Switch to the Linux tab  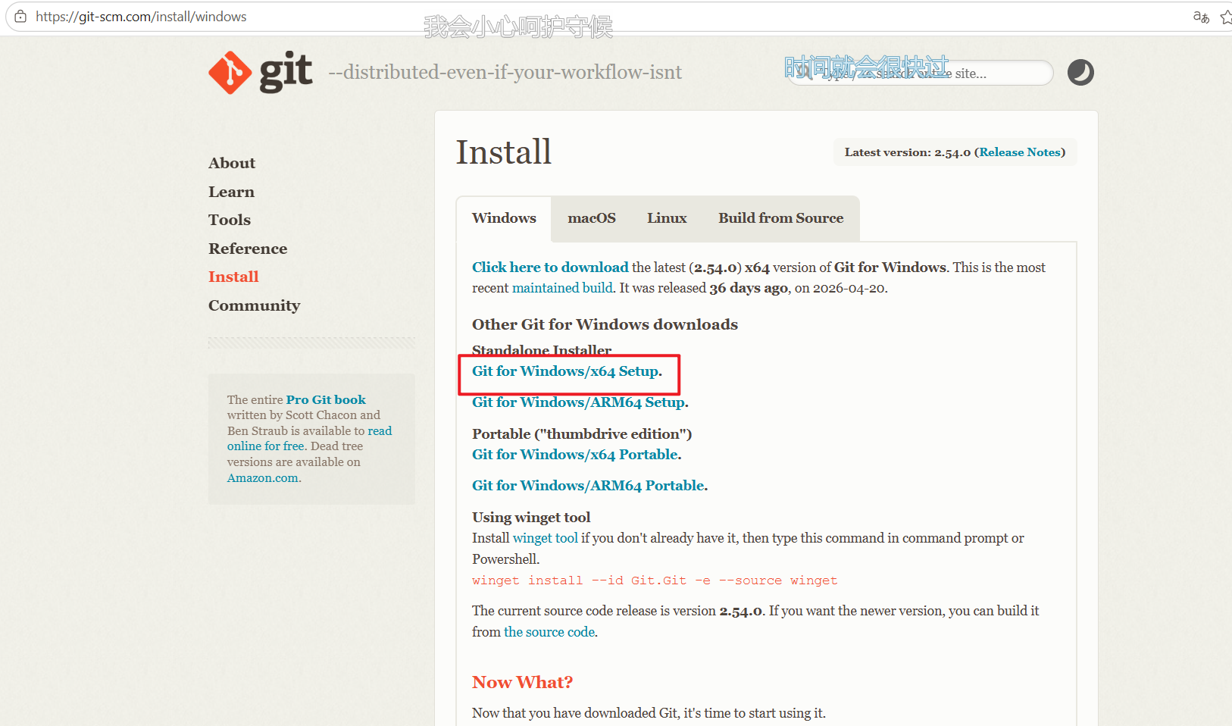click(x=667, y=218)
